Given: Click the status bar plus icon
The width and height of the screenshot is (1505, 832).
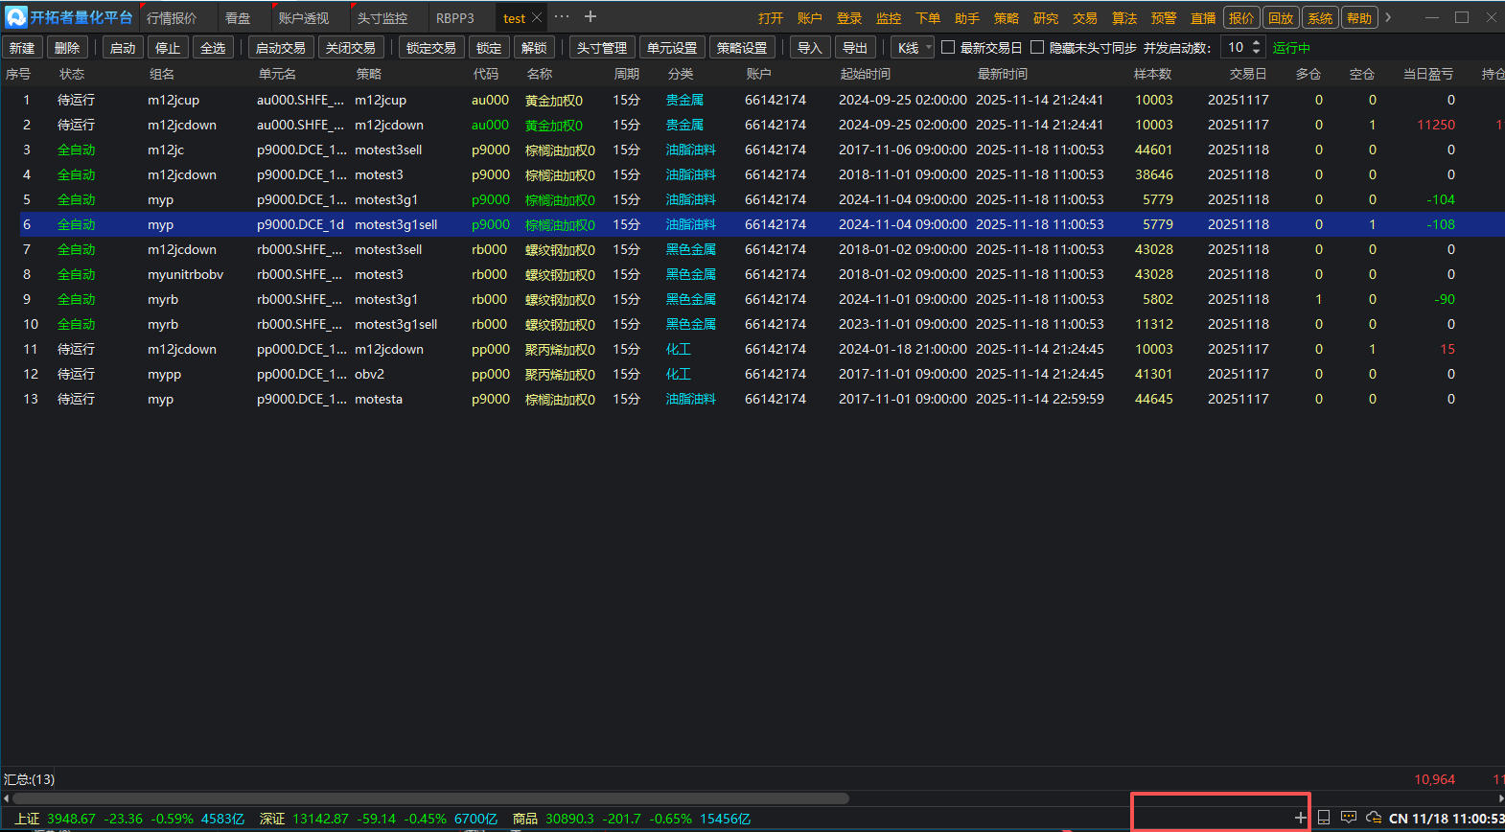Looking at the screenshot, I should pyautogui.click(x=1300, y=818).
